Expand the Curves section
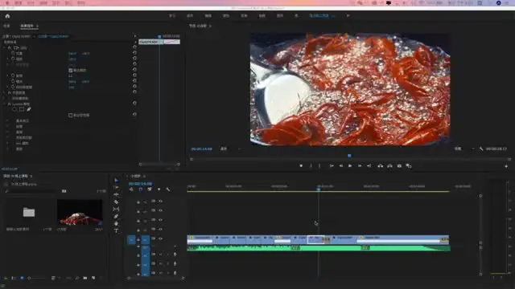Screen dimensions: 515x289 click(x=8, y=132)
